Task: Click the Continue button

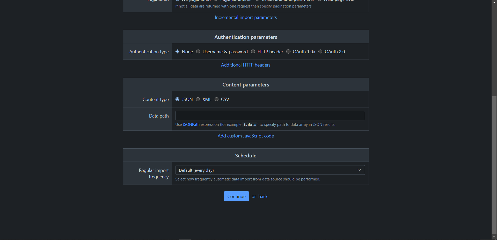Action: 236,196
